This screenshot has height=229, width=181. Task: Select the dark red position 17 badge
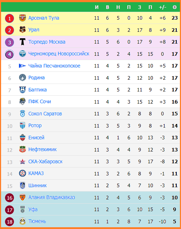[10, 210]
